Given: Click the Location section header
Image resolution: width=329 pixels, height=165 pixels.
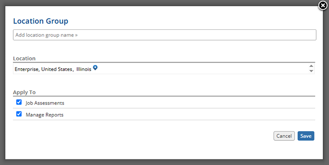Looking at the screenshot, I should click(x=24, y=59).
